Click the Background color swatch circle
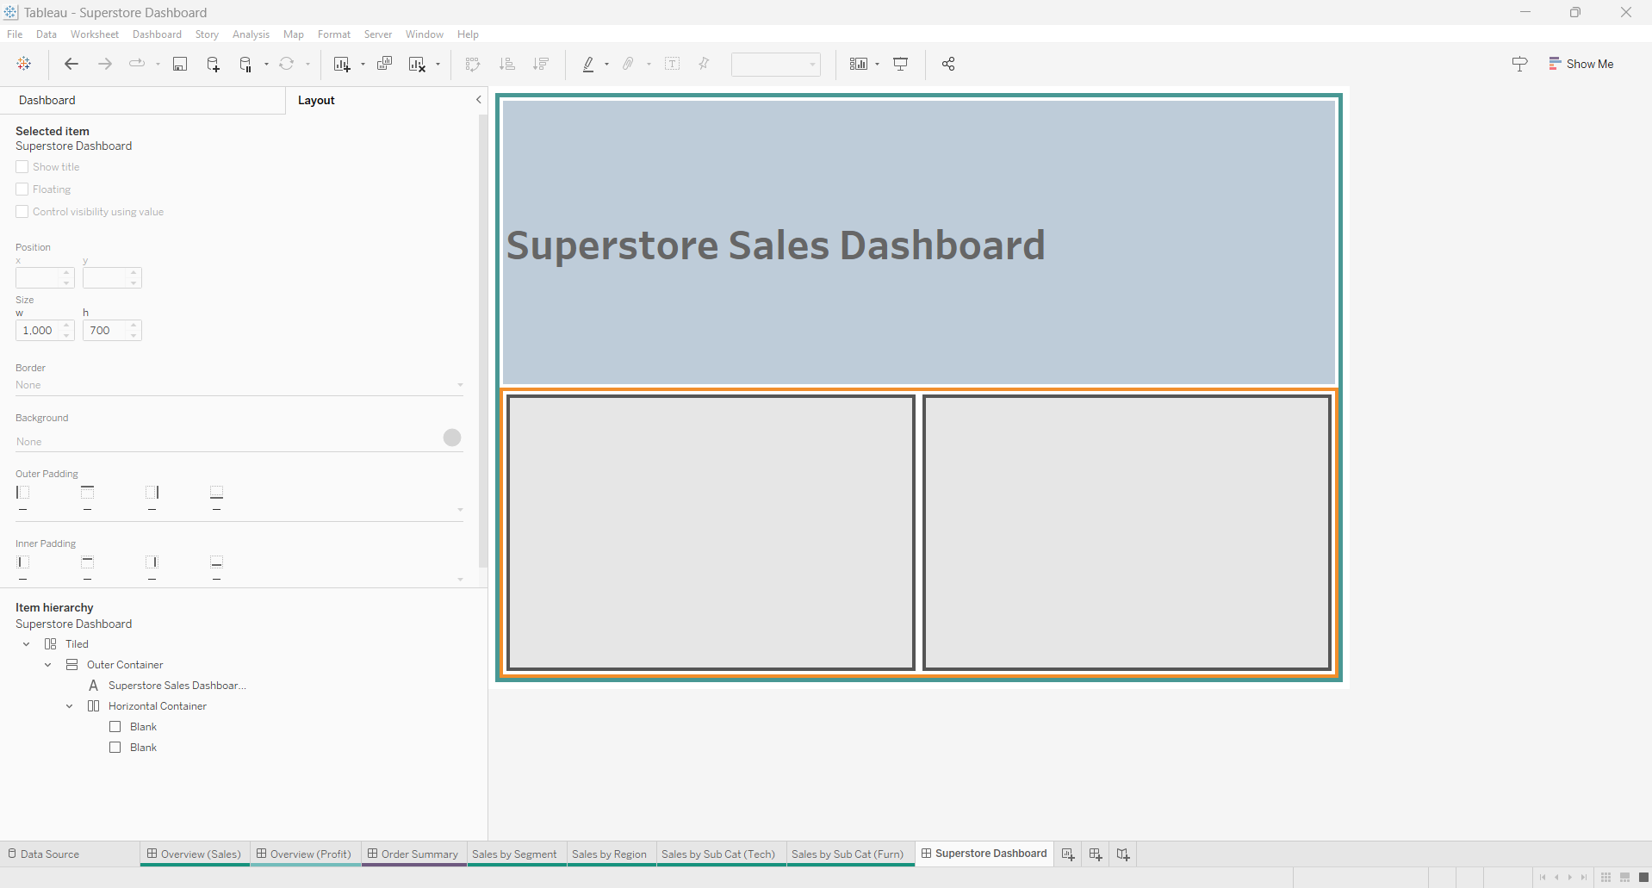 point(452,438)
